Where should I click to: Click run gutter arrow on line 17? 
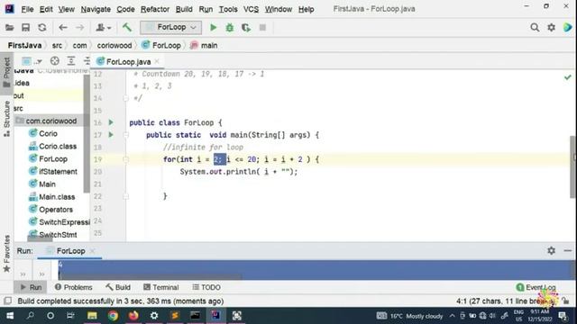coord(111,135)
